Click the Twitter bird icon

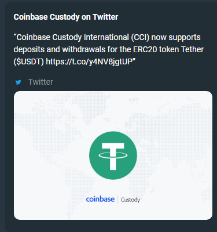(x=19, y=82)
